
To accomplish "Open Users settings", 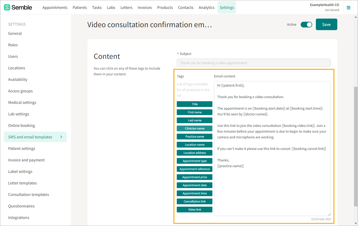I will pyautogui.click(x=13, y=56).
